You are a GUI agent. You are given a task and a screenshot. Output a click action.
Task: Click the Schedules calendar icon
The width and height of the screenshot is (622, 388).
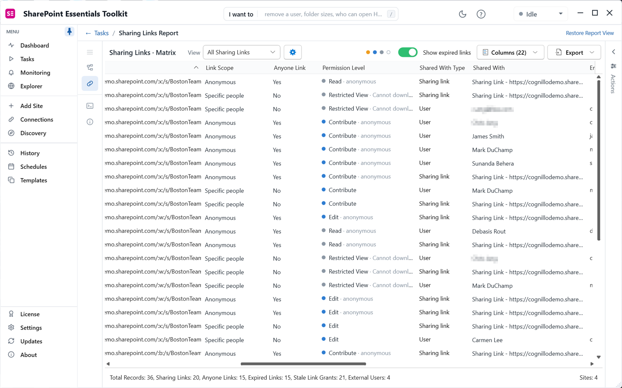pyautogui.click(x=11, y=166)
